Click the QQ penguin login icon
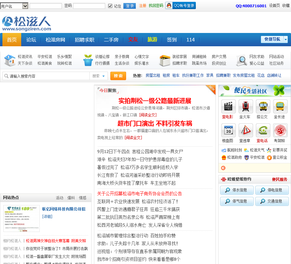 [x=169, y=5]
